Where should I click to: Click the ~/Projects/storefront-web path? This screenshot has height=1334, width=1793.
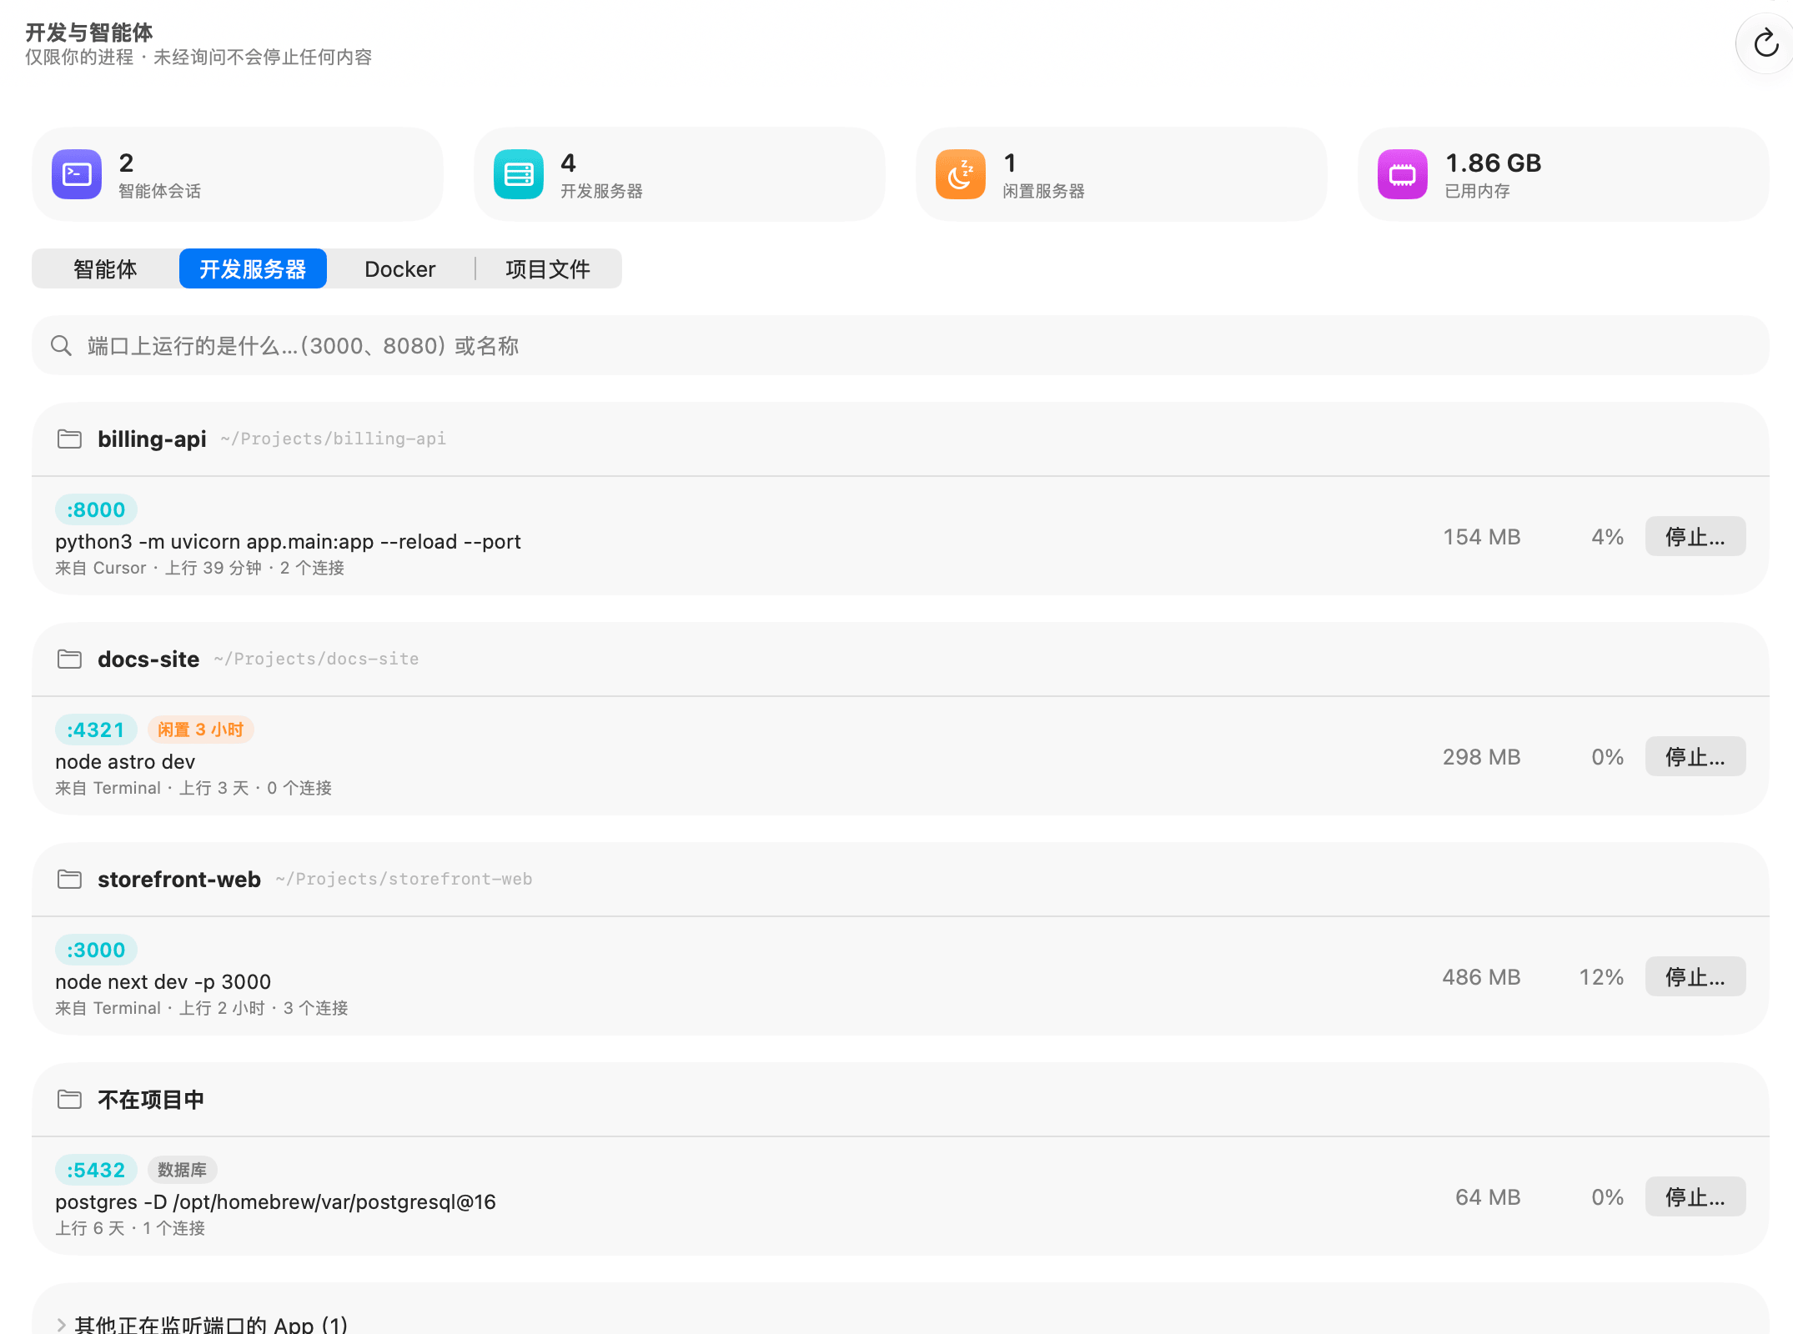[x=404, y=879]
